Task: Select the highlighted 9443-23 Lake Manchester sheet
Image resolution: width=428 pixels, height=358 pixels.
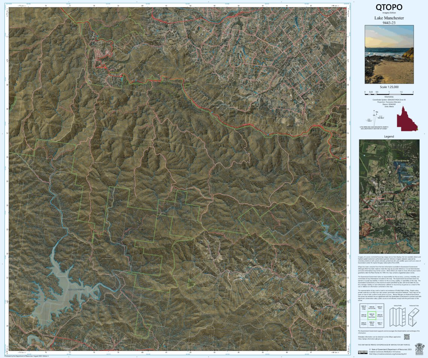Action: [372, 316]
